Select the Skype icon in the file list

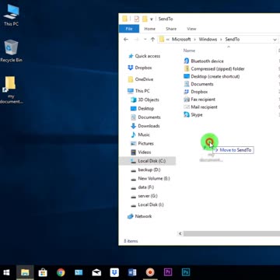(187, 114)
